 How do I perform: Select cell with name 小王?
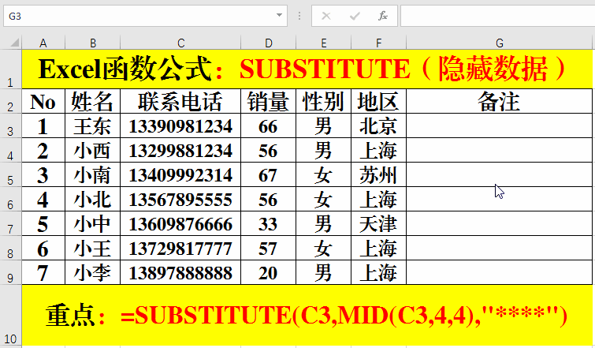point(92,248)
